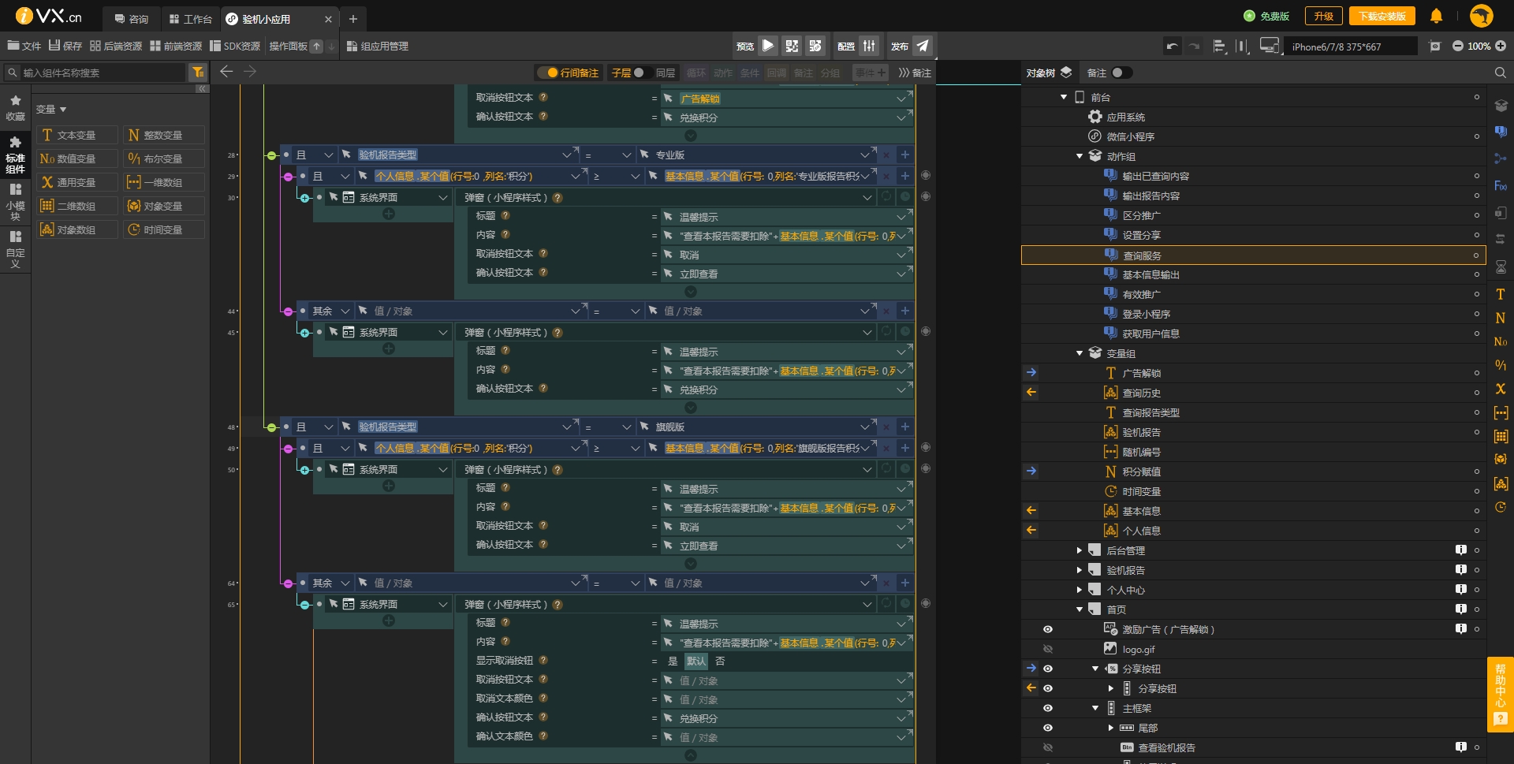This screenshot has height=764, width=1514.
Task: Click the device preview monitor icon
Action: tap(1270, 47)
